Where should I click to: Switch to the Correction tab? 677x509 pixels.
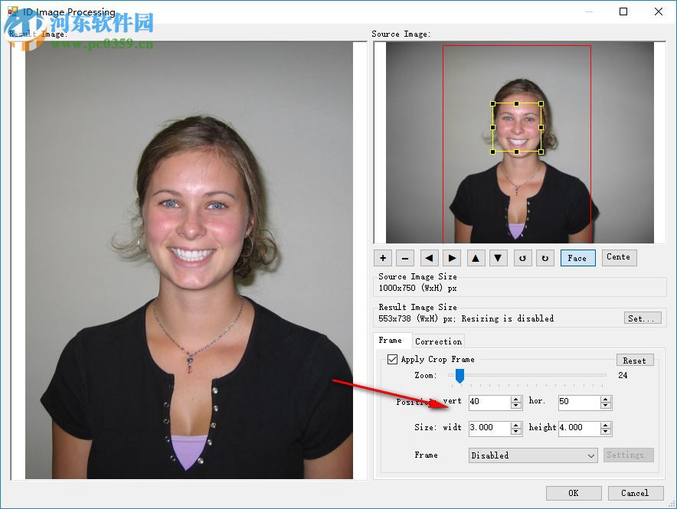click(x=438, y=341)
